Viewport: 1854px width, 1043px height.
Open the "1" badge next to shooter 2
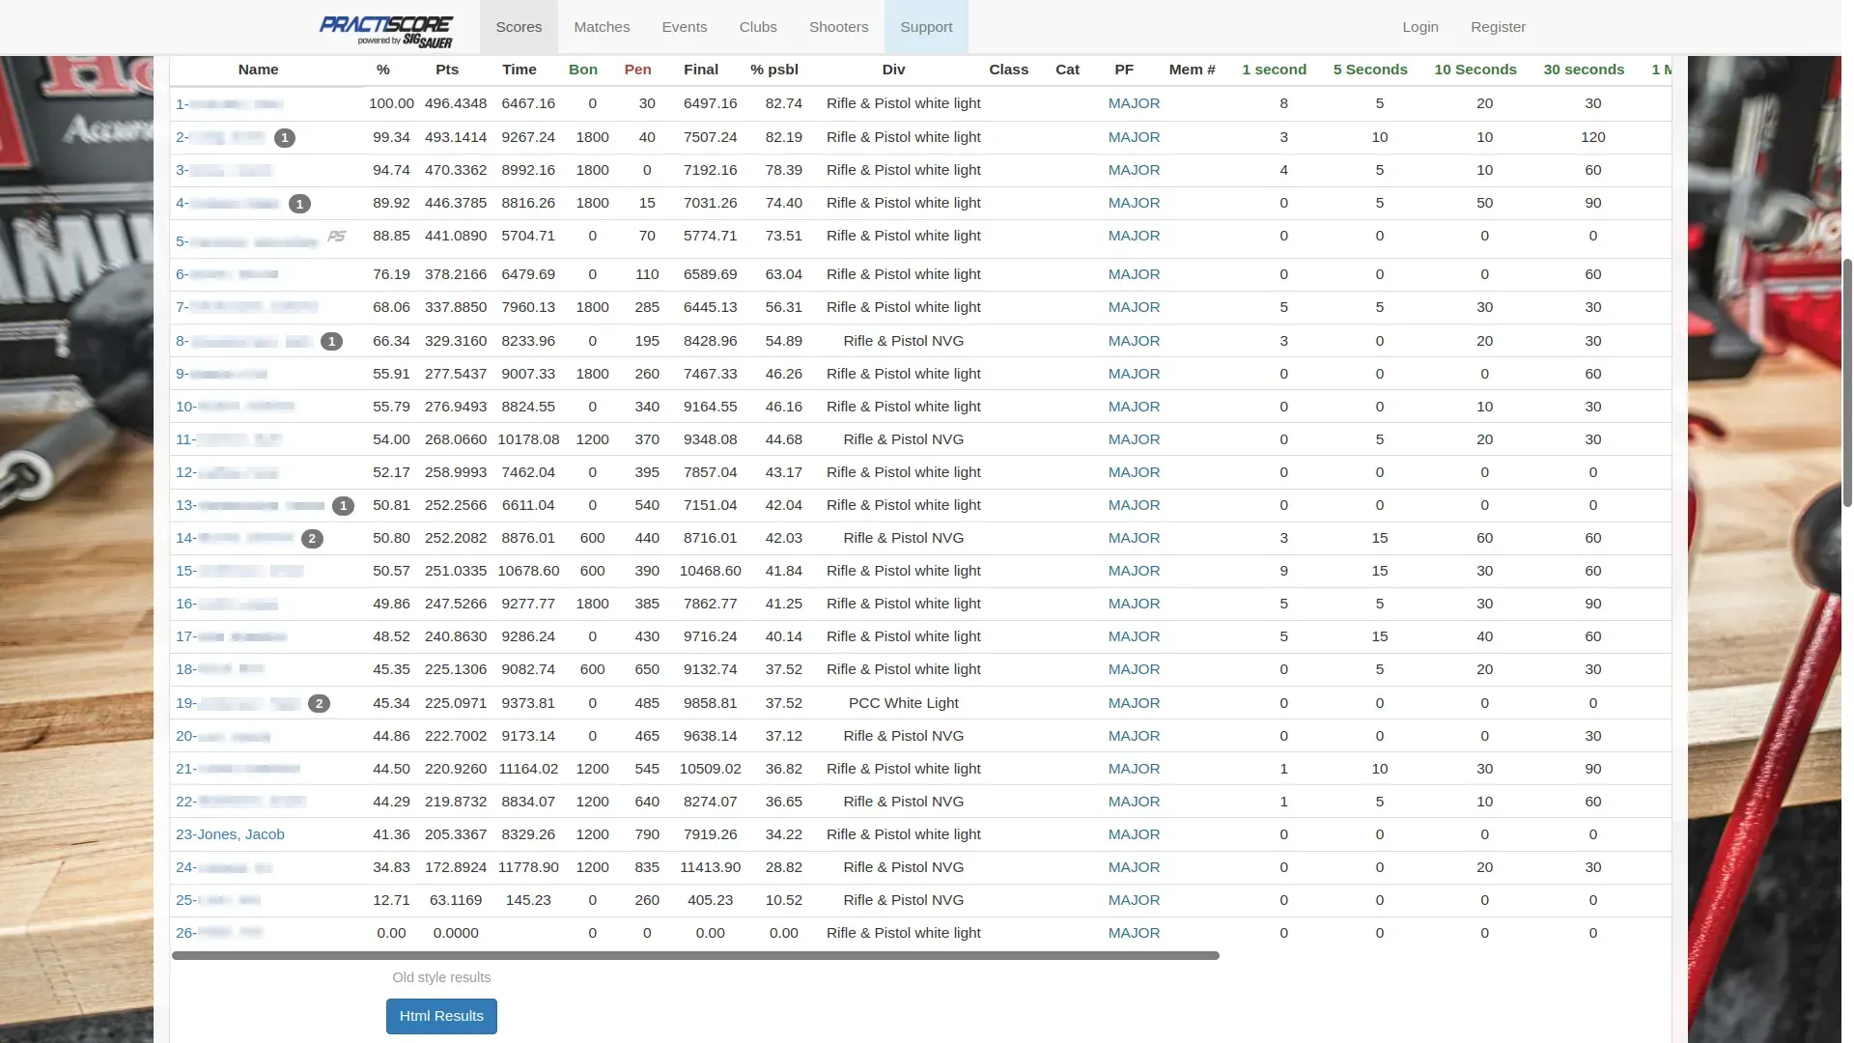[x=284, y=138]
